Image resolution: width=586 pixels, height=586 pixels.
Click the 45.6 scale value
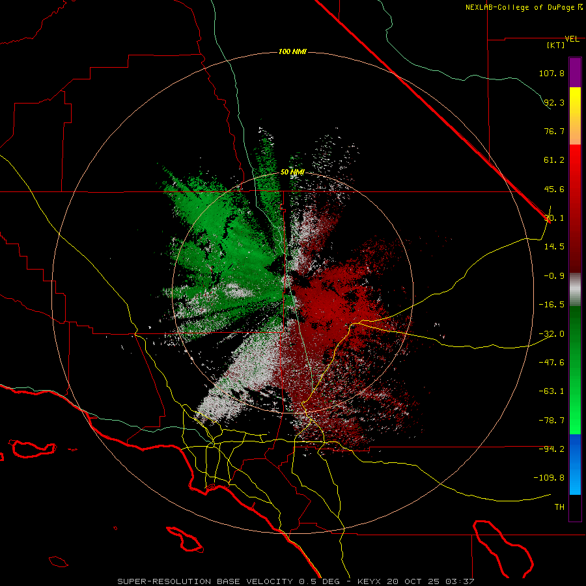554,189
